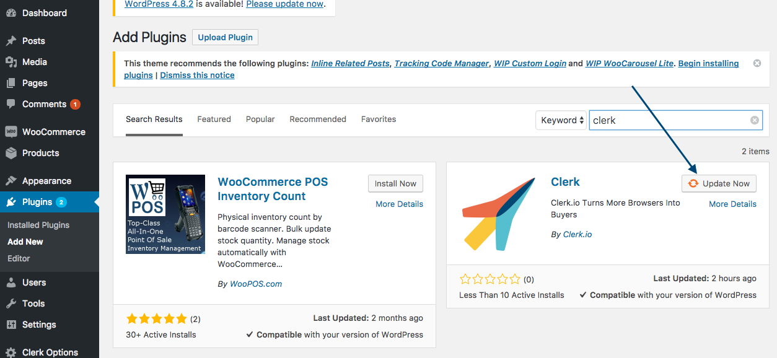Click the Appearance paintbrush icon
Viewport: 777px width, 358px height.
click(11, 181)
